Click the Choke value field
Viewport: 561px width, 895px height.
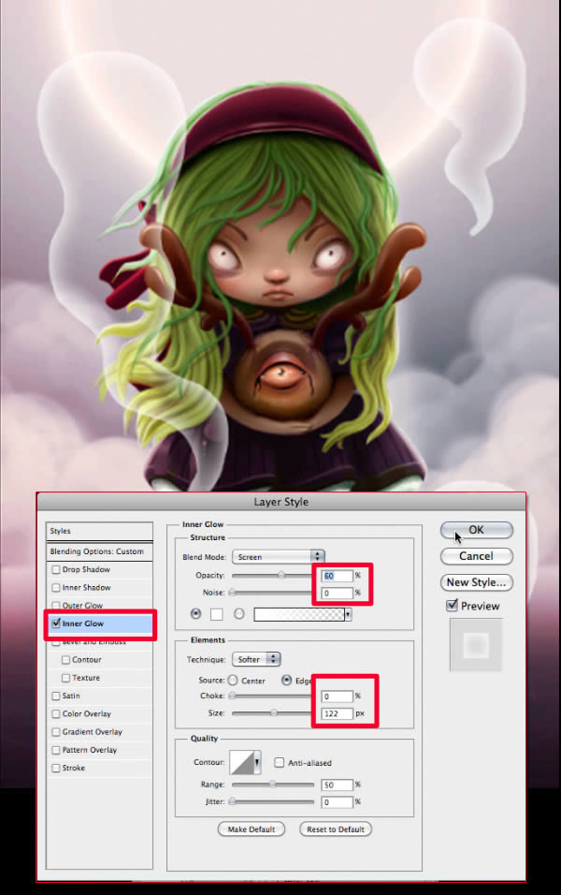click(x=337, y=697)
